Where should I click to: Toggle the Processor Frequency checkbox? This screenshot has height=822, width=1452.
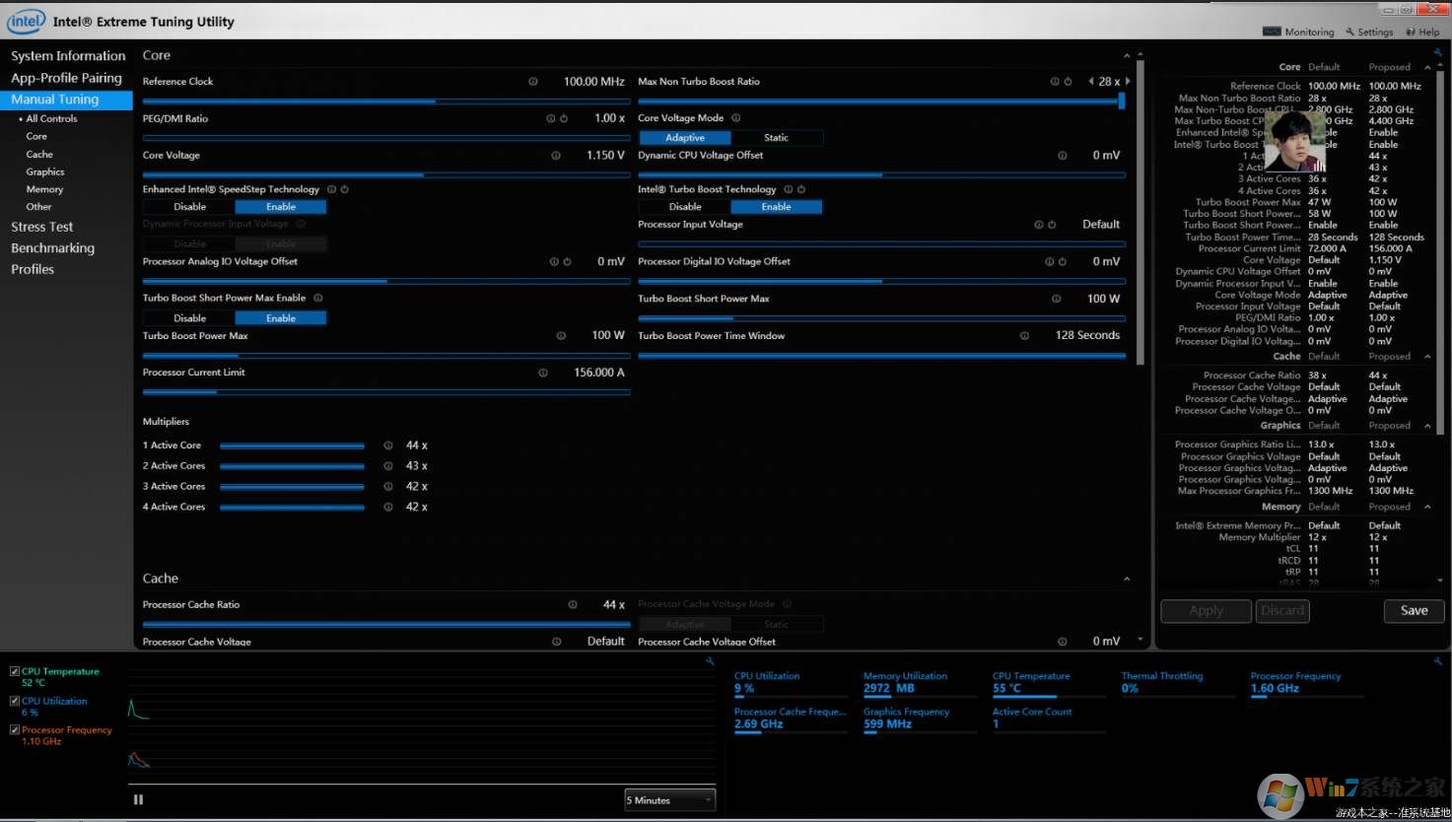tap(15, 730)
